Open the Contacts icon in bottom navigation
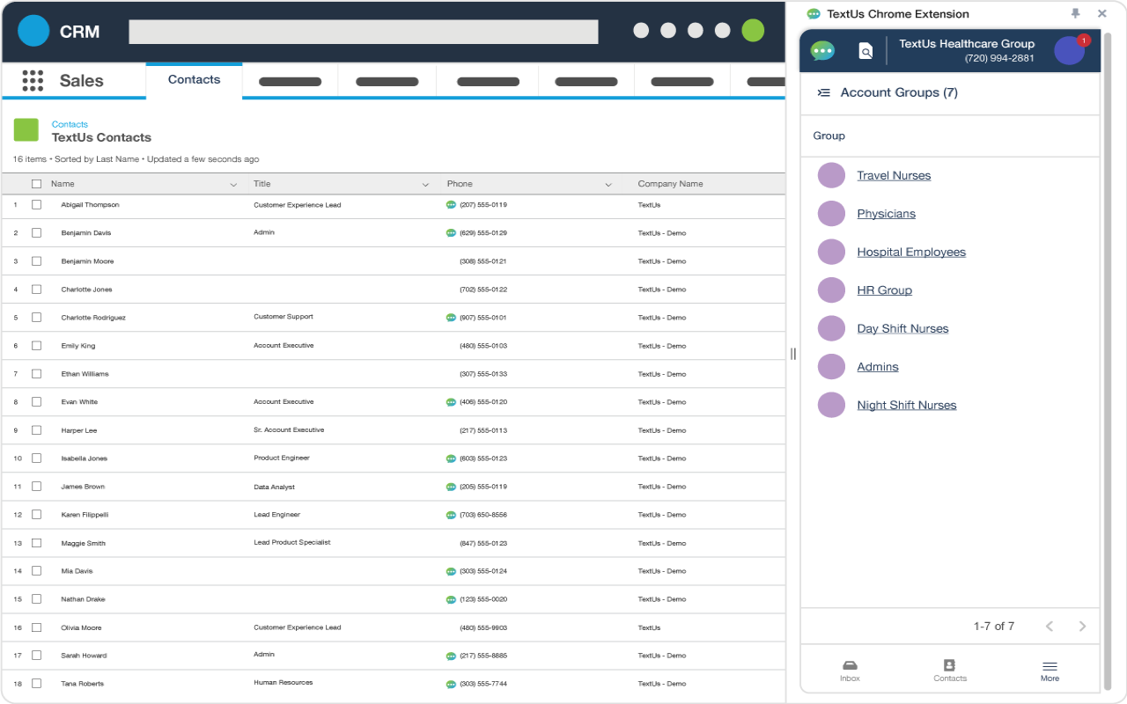The width and height of the screenshot is (1127, 704). 949,666
